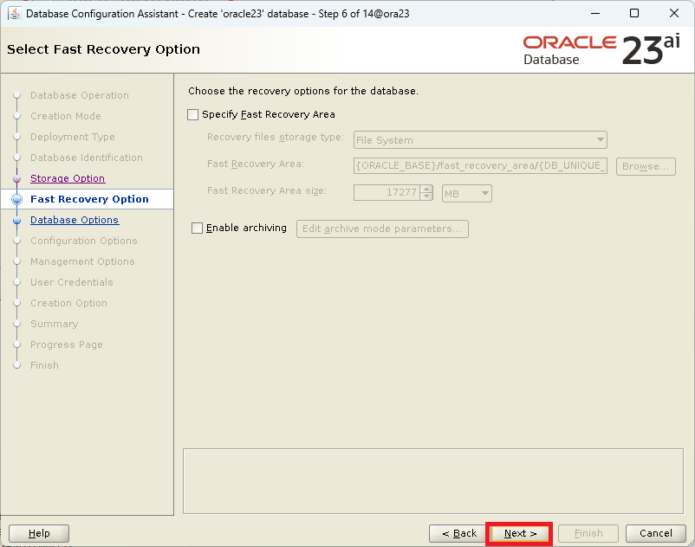The height and width of the screenshot is (547, 695).
Task: Tick the Enable archiving checkbox
Action: [197, 228]
